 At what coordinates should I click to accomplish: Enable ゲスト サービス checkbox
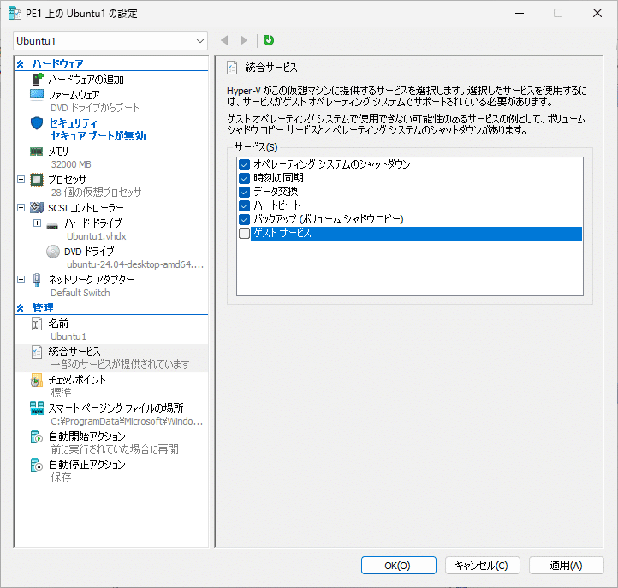tap(244, 234)
